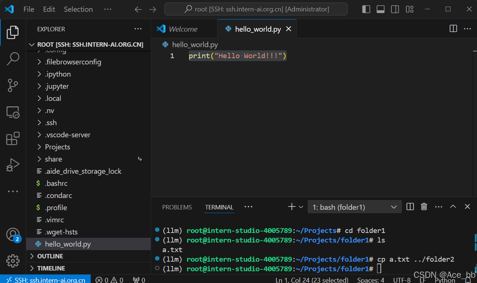Select hello_world.py in the explorer

[x=88, y=244]
